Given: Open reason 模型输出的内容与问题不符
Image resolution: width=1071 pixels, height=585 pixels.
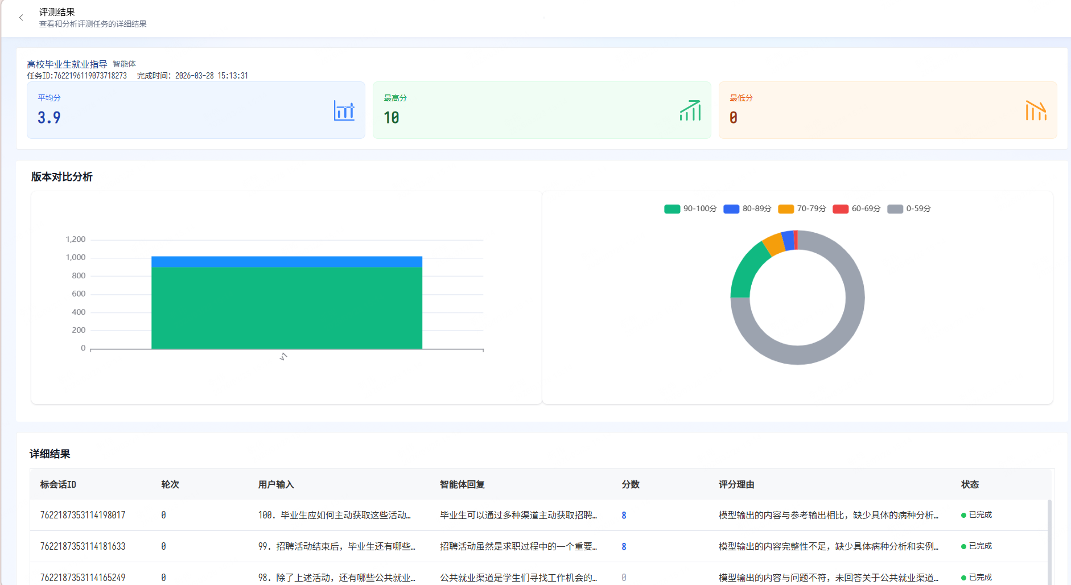Looking at the screenshot, I should pyautogui.click(x=829, y=578).
